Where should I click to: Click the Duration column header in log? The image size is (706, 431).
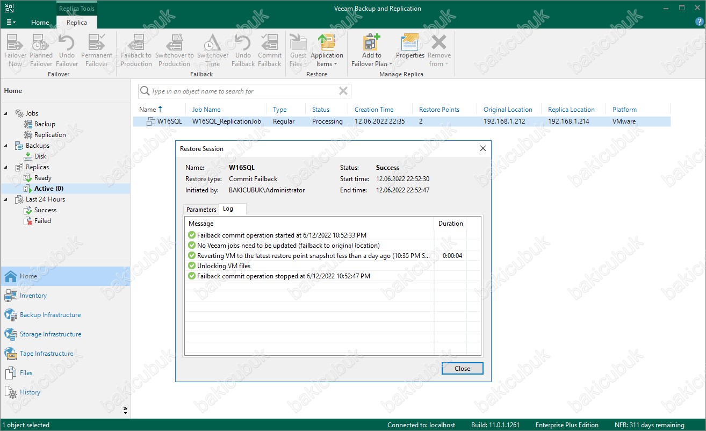(450, 224)
